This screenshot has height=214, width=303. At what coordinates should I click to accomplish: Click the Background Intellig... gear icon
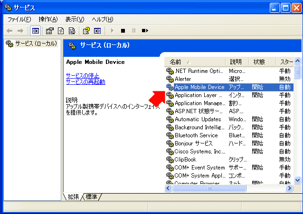tap(170, 127)
